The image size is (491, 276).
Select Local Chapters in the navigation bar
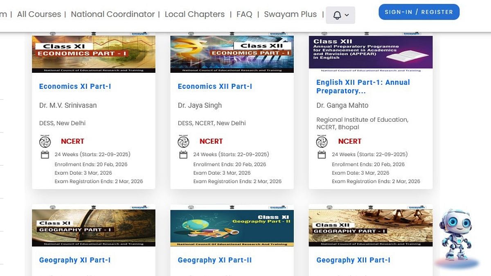click(x=194, y=14)
